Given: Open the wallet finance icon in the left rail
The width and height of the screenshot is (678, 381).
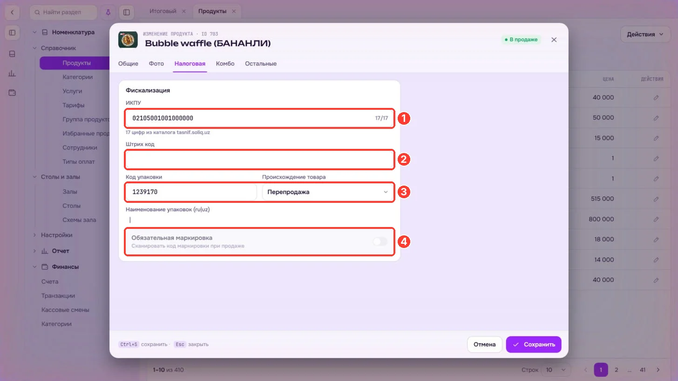Looking at the screenshot, I should tap(12, 93).
